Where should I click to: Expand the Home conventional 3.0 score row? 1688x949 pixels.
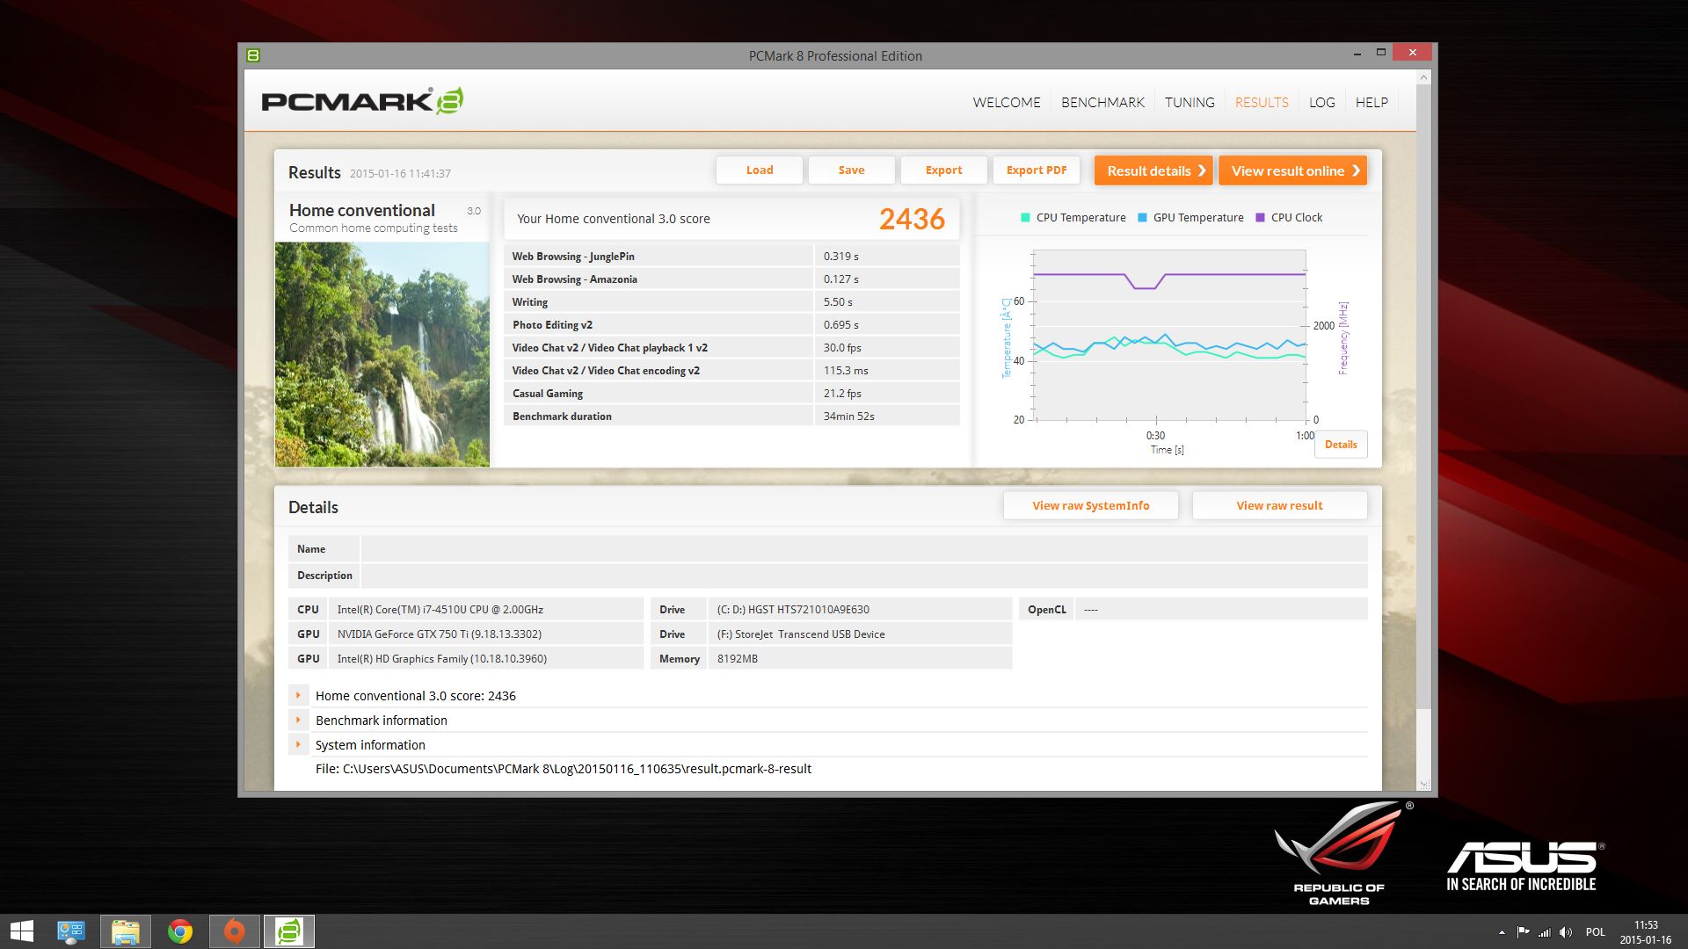pyautogui.click(x=298, y=695)
